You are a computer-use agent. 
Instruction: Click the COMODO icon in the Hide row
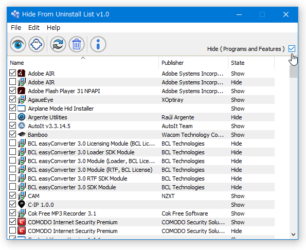pos(22,230)
